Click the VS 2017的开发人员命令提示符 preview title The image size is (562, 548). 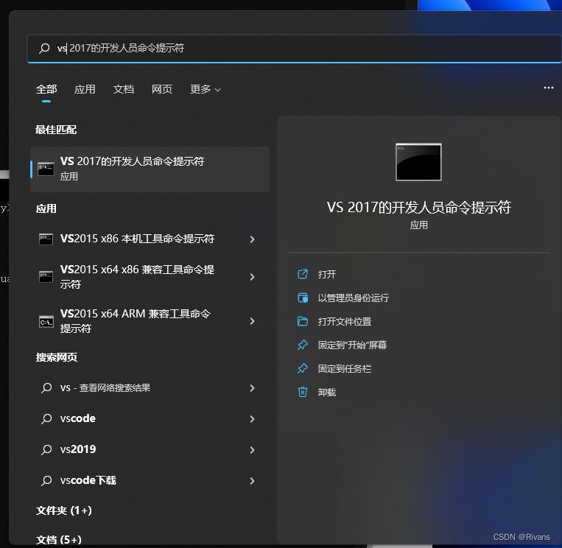(418, 207)
